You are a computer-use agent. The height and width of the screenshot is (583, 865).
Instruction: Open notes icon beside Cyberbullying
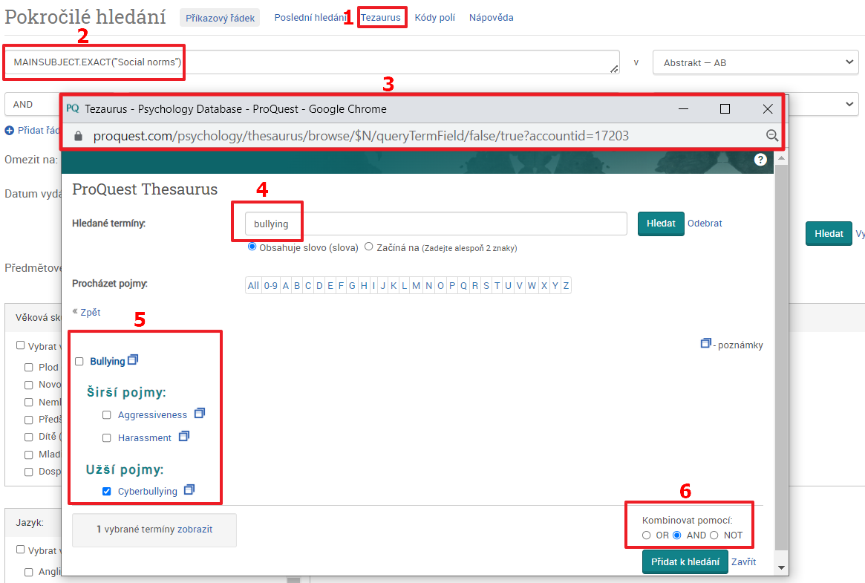tap(189, 489)
